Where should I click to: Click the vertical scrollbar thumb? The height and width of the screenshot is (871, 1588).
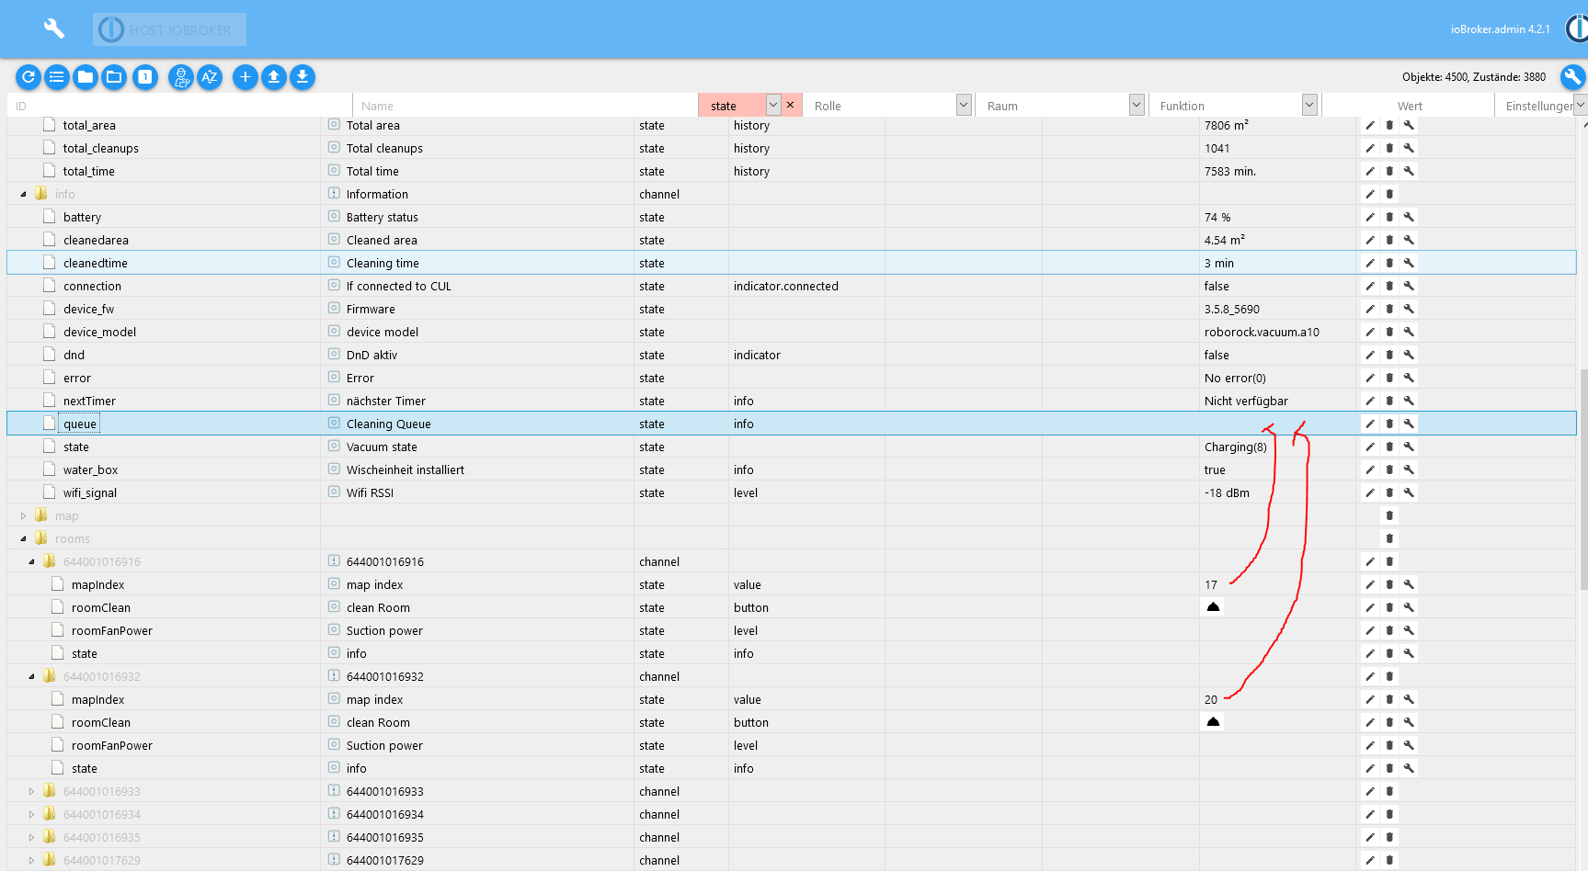coord(1583,478)
